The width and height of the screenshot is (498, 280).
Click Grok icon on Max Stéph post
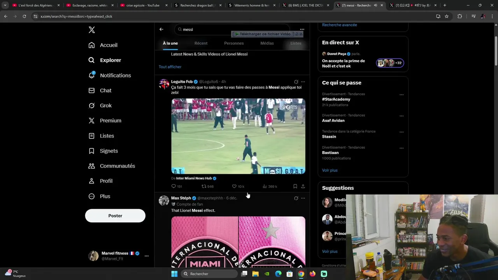(x=296, y=198)
